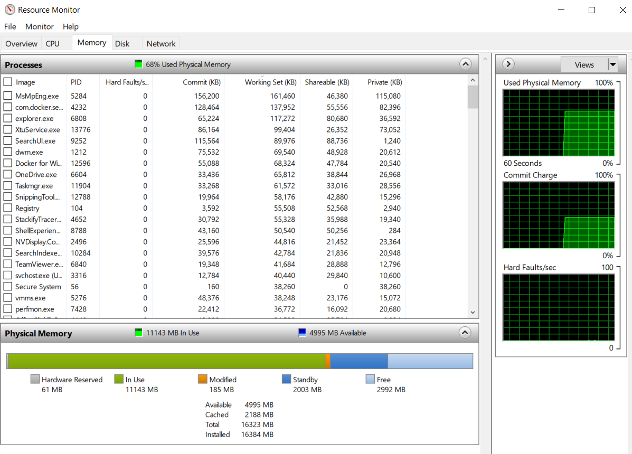Click the StackifyTracer... process name

coord(39,220)
